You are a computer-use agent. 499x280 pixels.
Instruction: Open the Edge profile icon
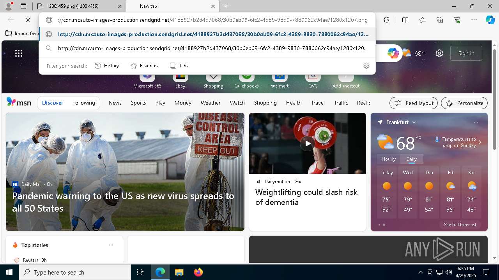pos(9,6)
